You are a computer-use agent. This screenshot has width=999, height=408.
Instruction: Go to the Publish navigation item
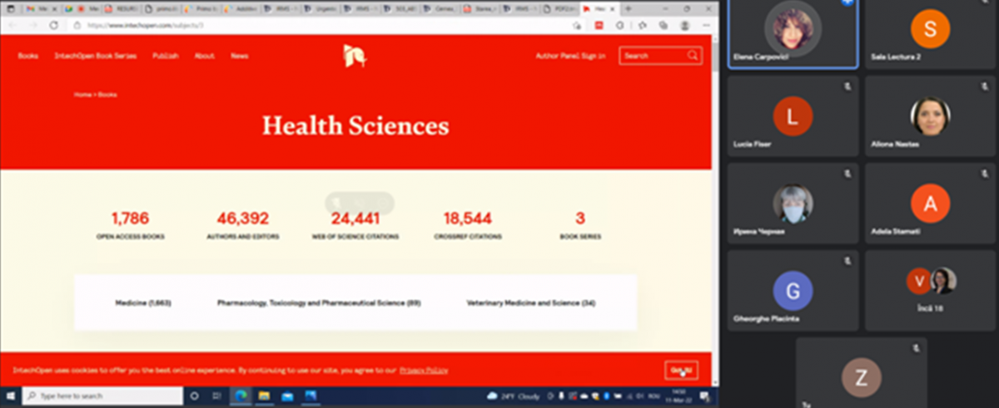165,56
